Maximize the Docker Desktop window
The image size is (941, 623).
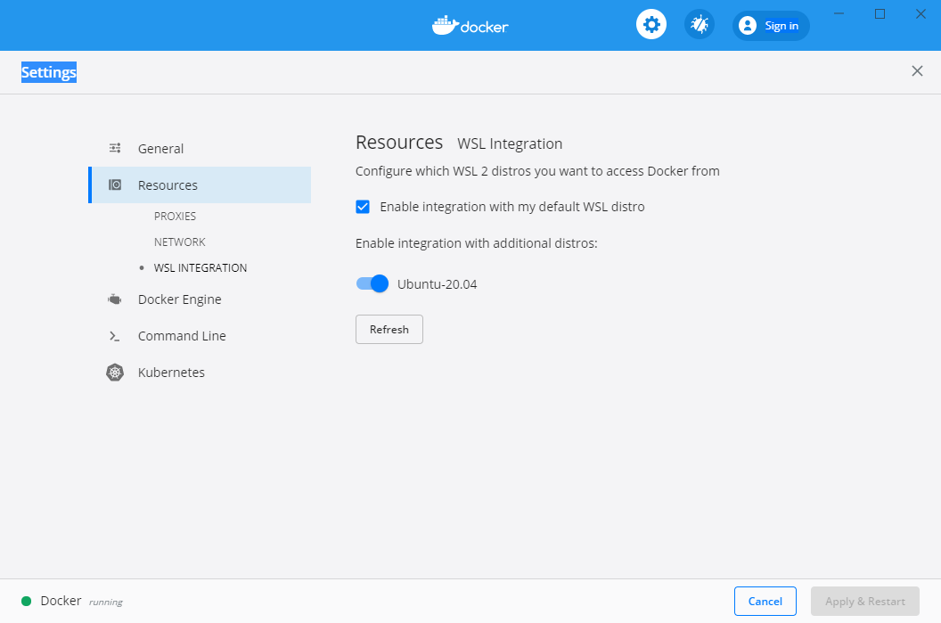click(x=880, y=13)
